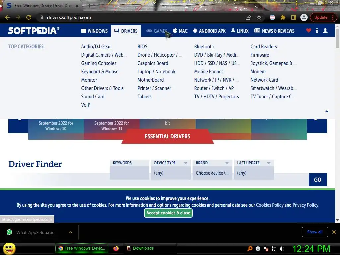
Task: Open Router / Switch / AP category
Action: tap(214, 88)
